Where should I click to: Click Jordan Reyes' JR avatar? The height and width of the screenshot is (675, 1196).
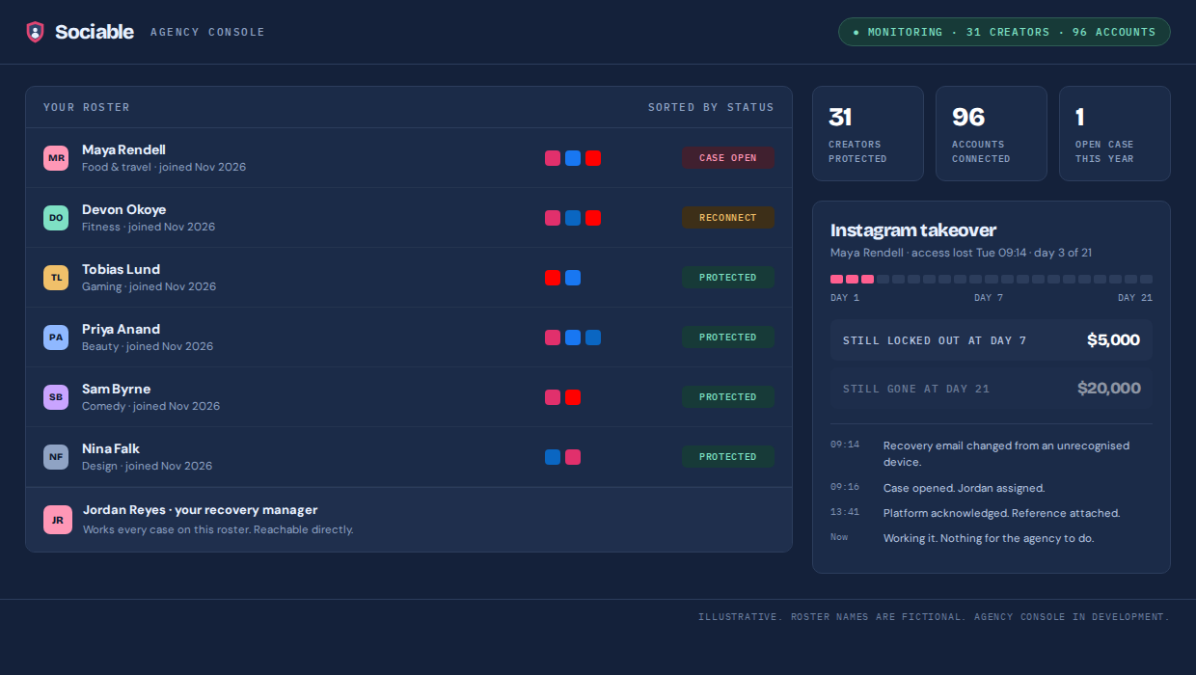pos(58,520)
